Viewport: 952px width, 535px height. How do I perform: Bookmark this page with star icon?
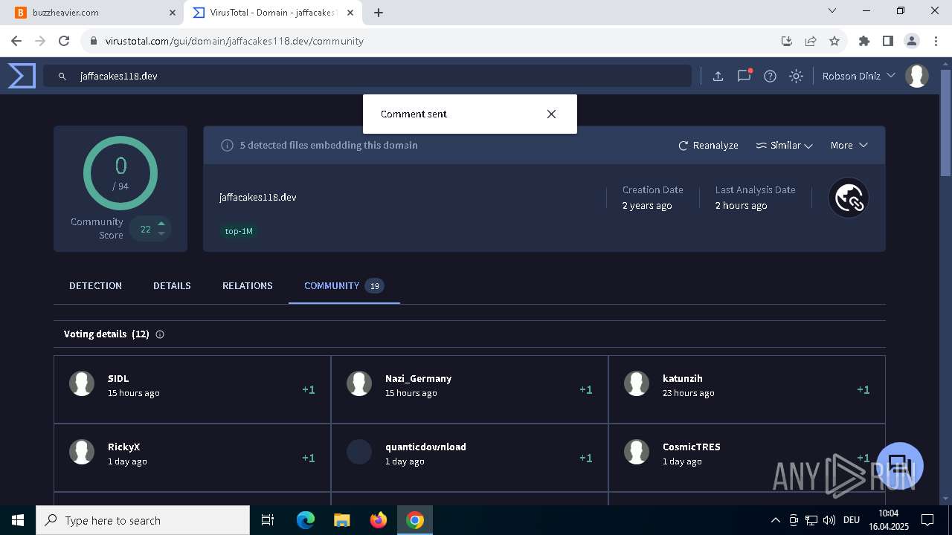[834, 41]
